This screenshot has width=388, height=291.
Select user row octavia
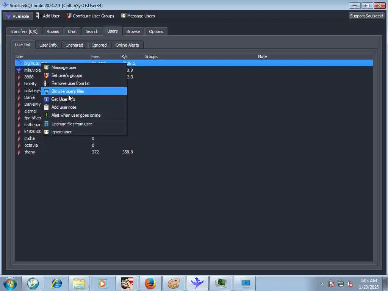(x=194, y=145)
